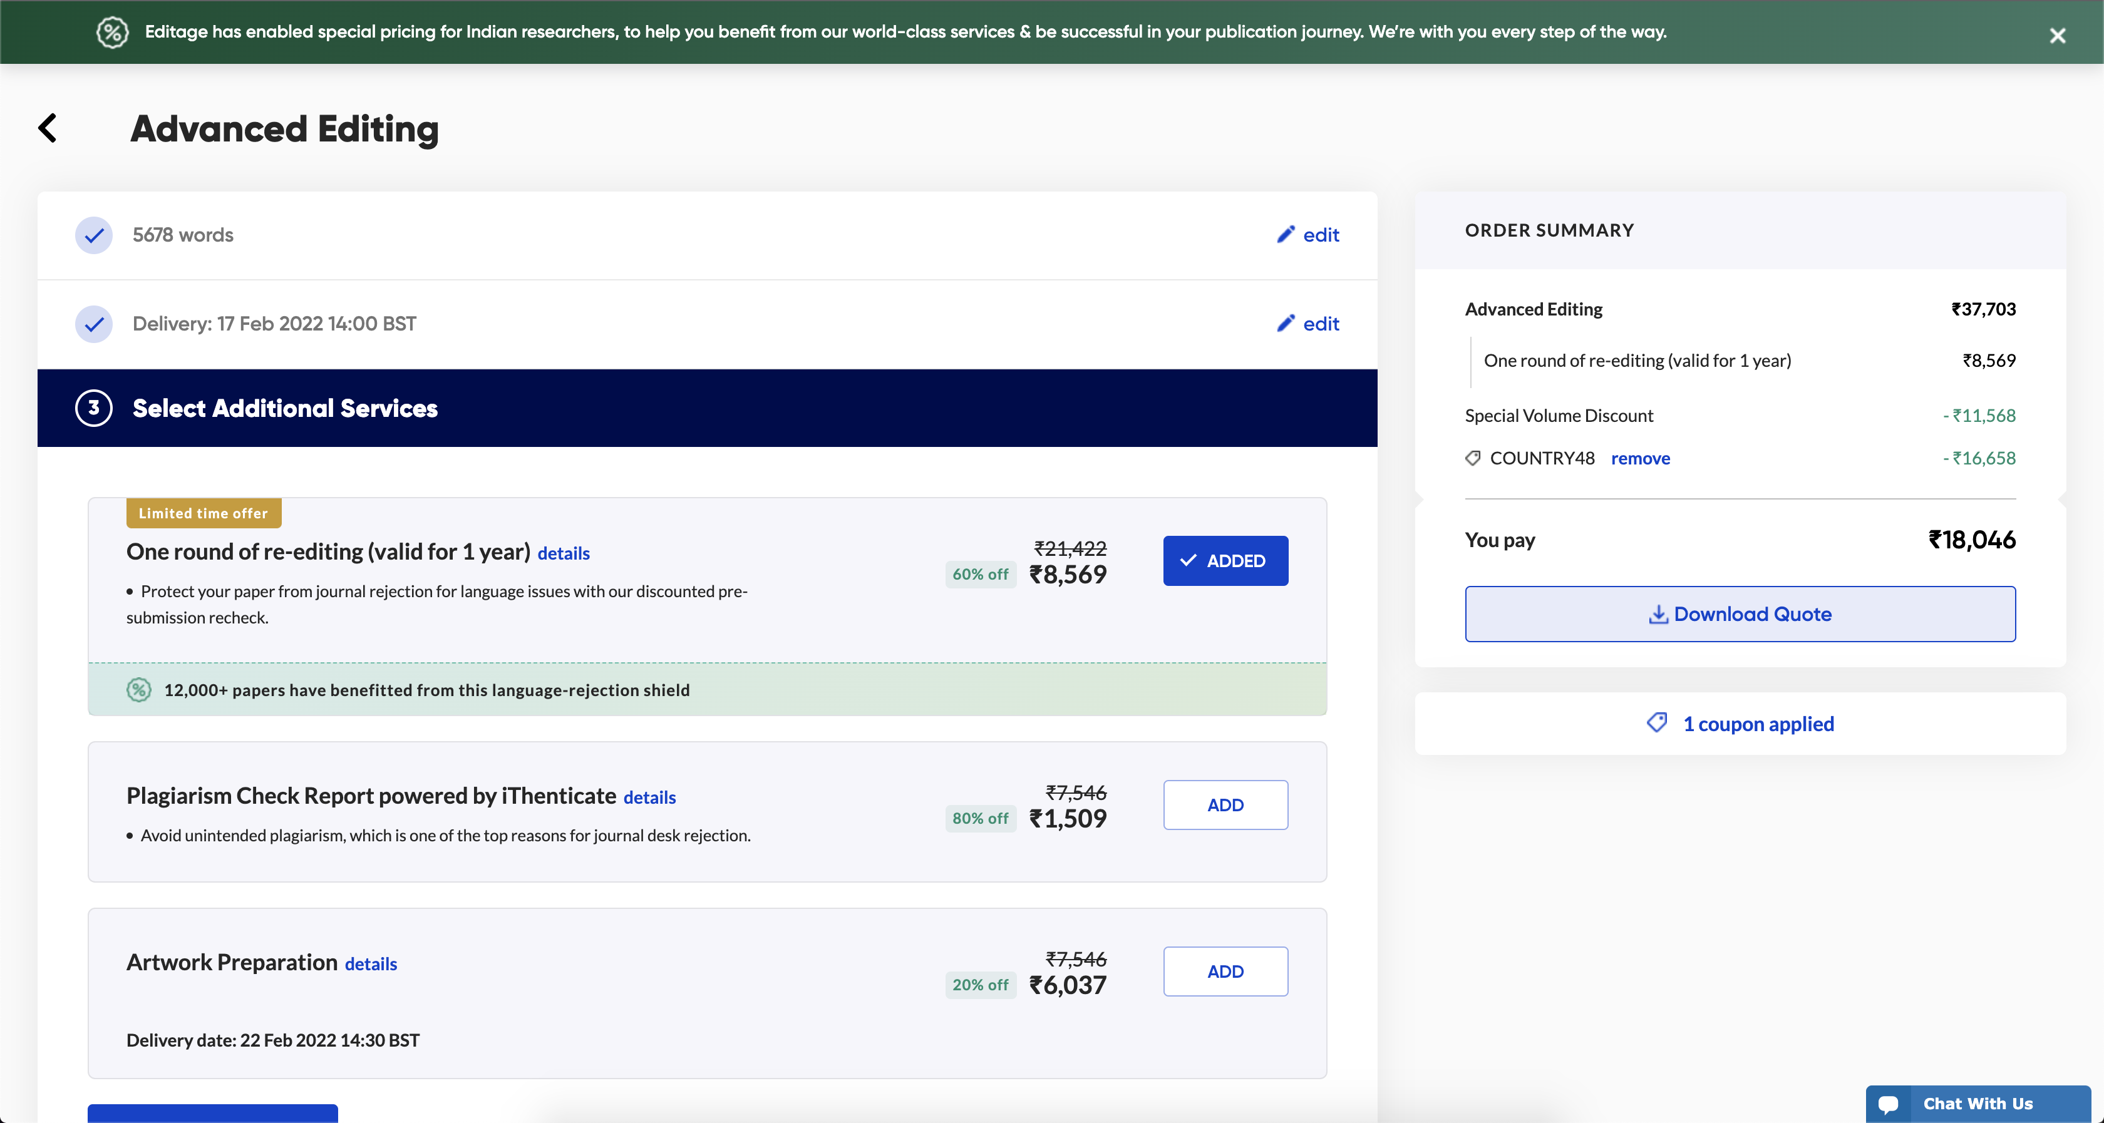Click the pencil icon next to word count
Image resolution: width=2104 pixels, height=1123 pixels.
coord(1286,234)
